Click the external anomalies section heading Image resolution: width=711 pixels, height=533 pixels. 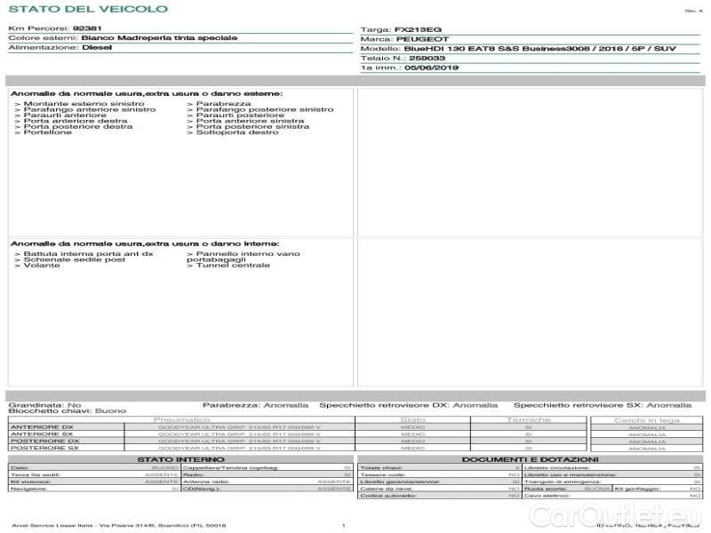pos(147,94)
